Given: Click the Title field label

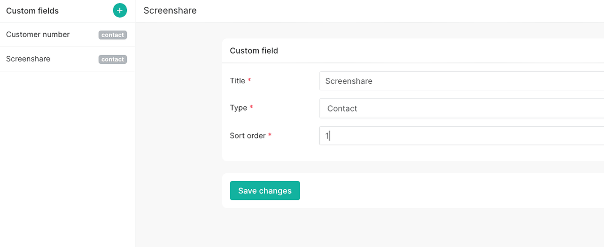Looking at the screenshot, I should click(238, 81).
